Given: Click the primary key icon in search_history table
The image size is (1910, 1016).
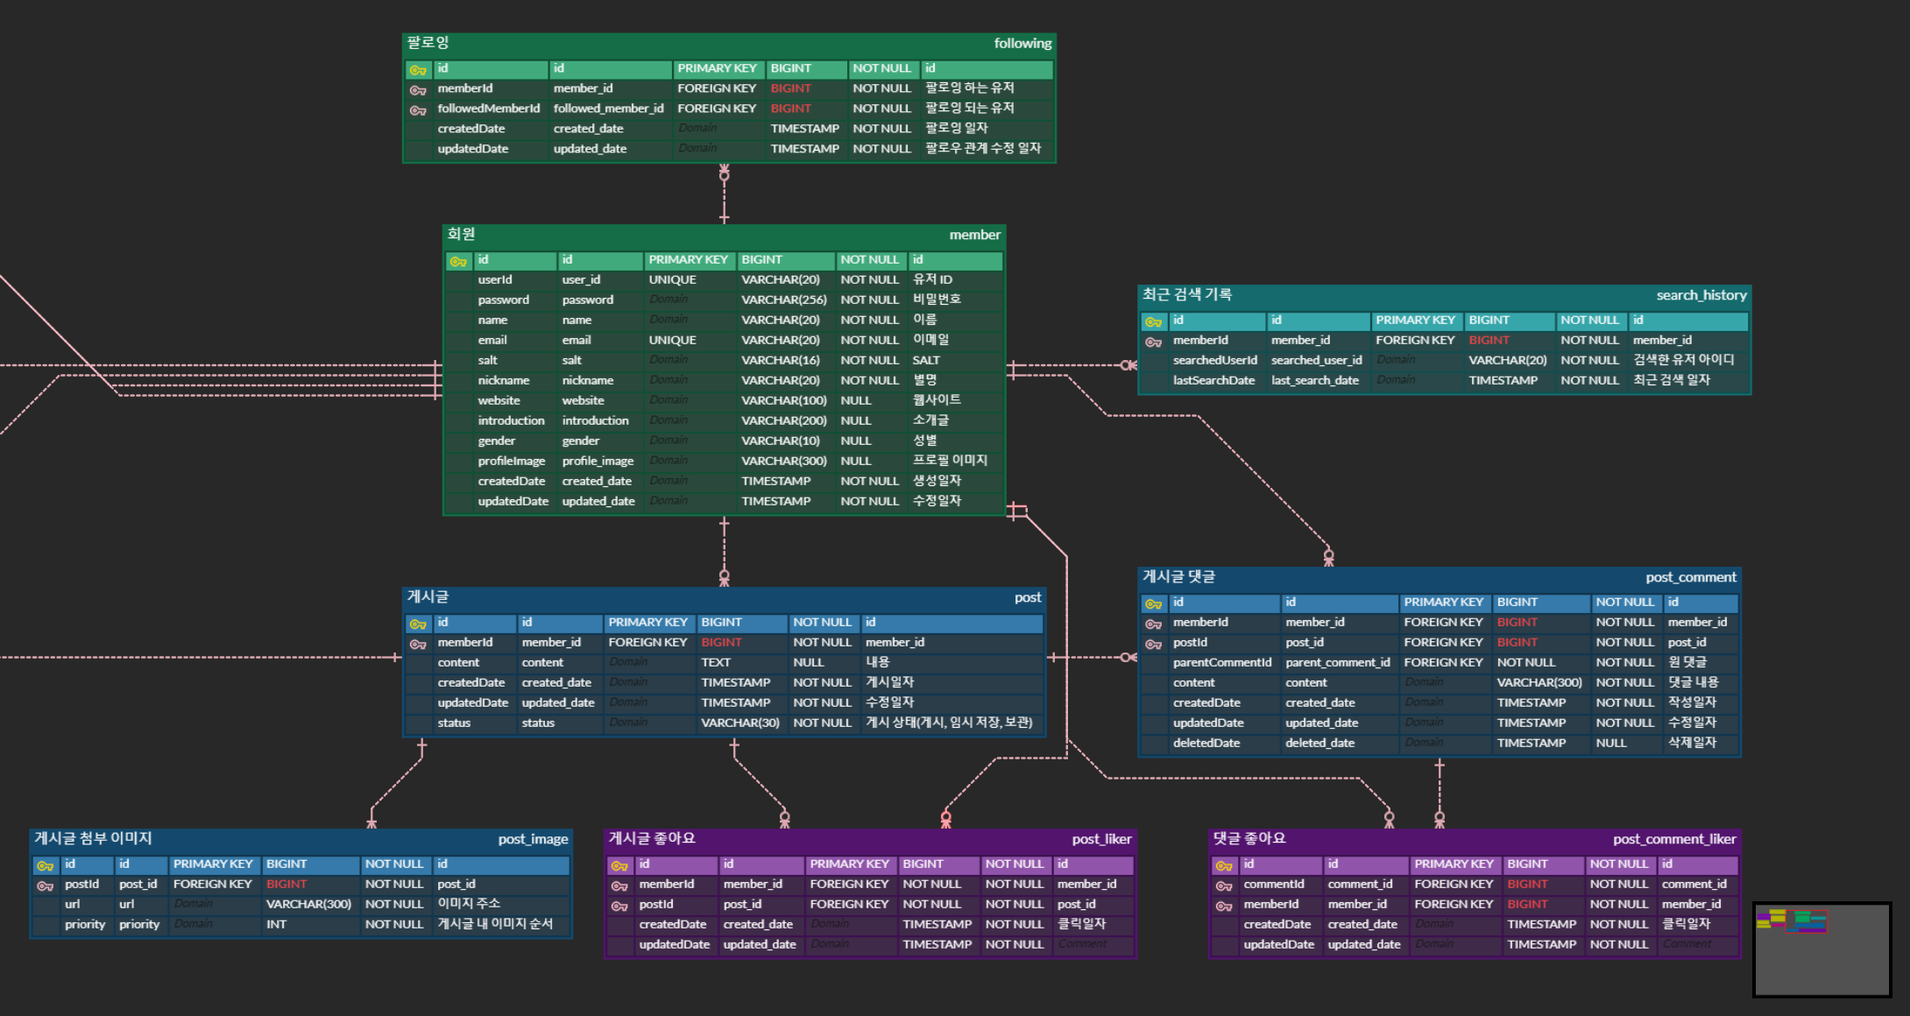Looking at the screenshot, I should [1153, 322].
